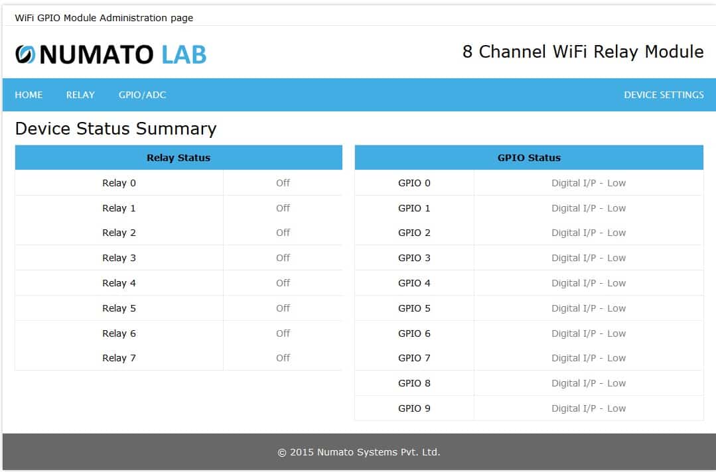Select the GPIO 4 row label
Image resolution: width=716 pixels, height=472 pixels.
pyautogui.click(x=413, y=282)
